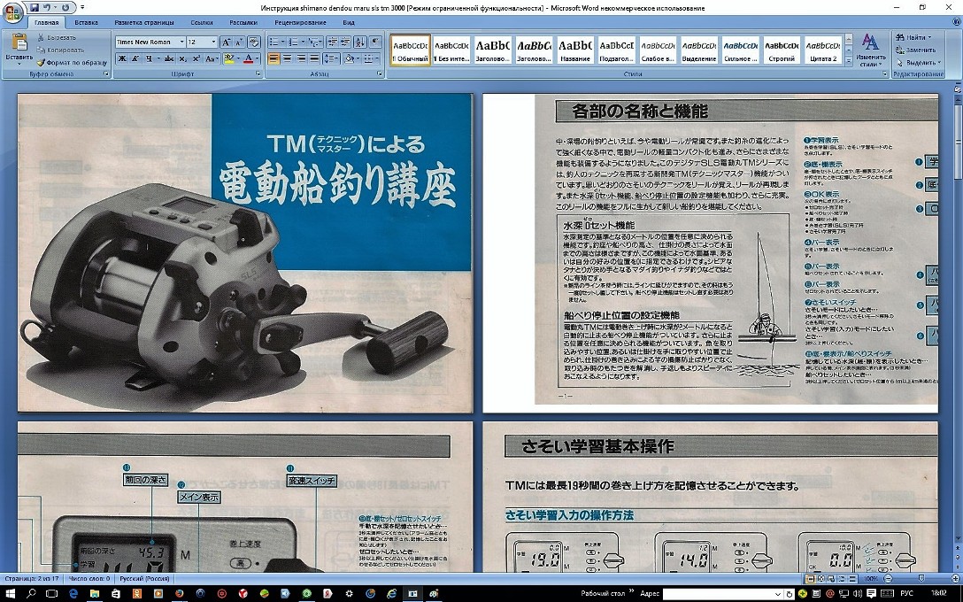Start a numbered list

click(294, 42)
